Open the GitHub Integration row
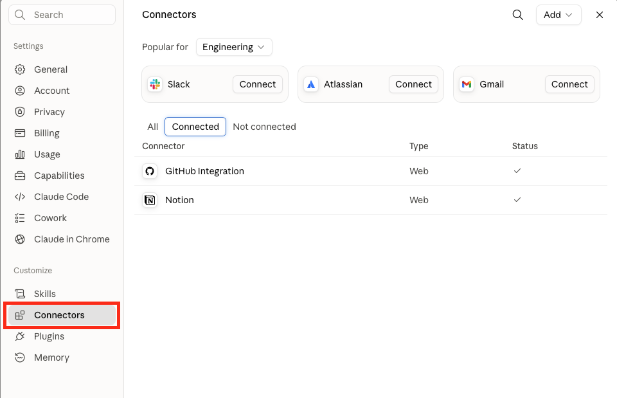 [x=371, y=171]
